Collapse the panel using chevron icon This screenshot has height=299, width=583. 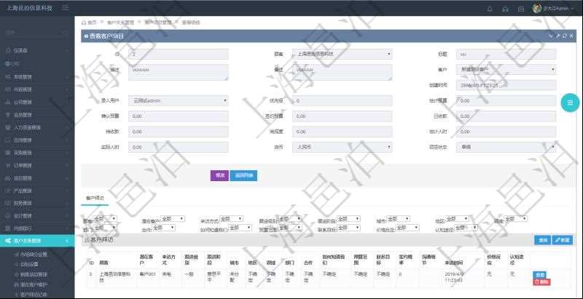coord(550,35)
